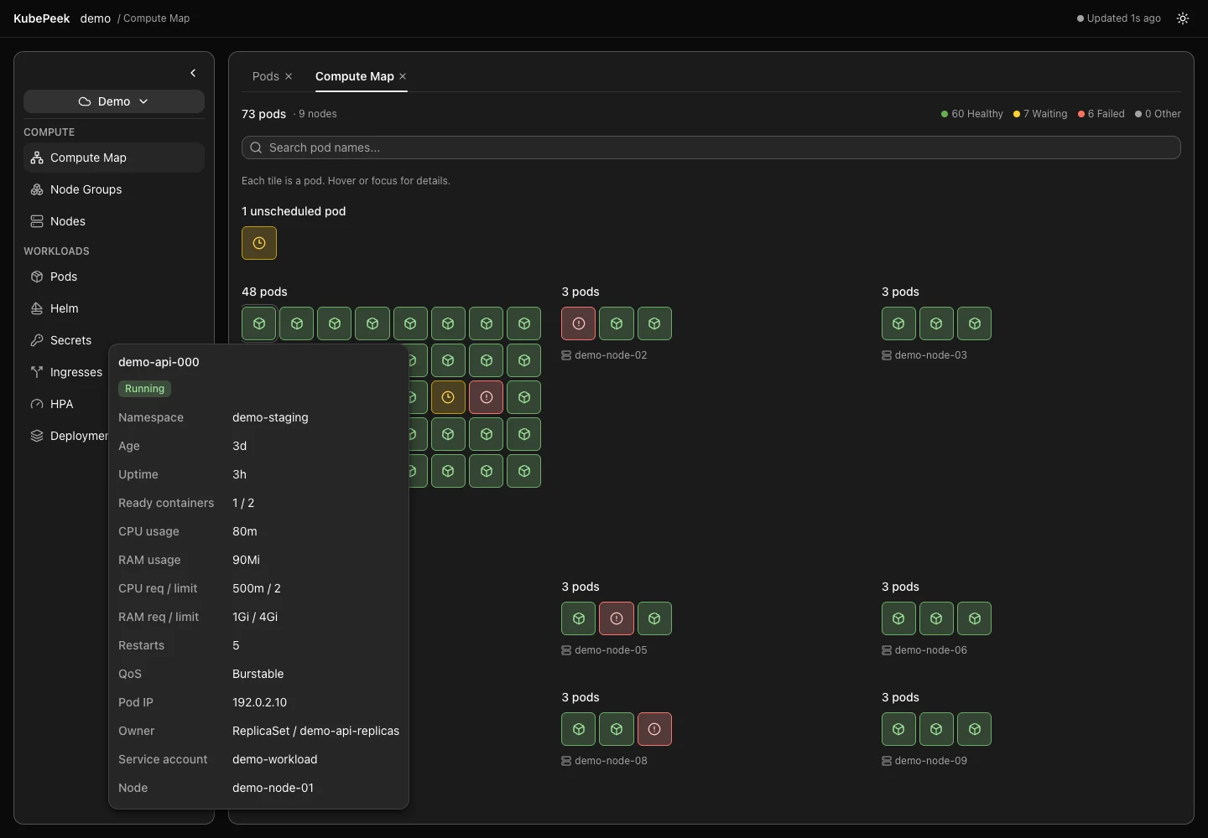Open the demo-node-03 label
1208x838 pixels.
pyautogui.click(x=924, y=355)
